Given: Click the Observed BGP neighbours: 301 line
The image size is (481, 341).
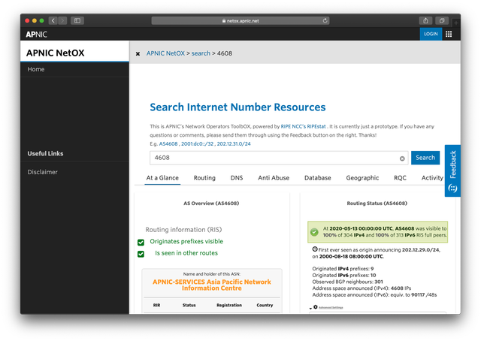Looking at the screenshot, I should [x=347, y=282].
